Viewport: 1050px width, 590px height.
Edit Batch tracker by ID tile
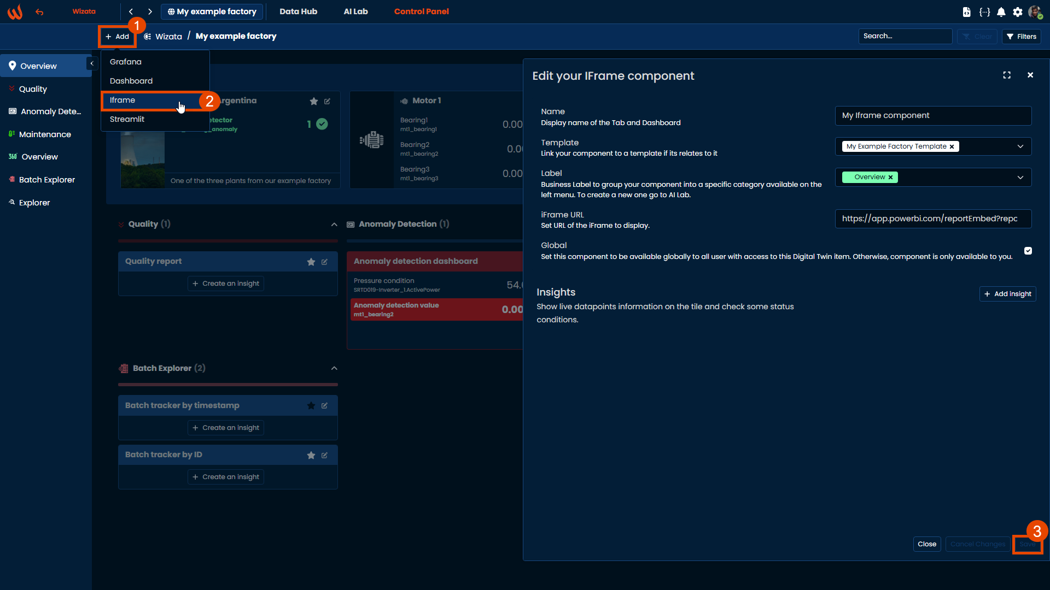(x=324, y=455)
